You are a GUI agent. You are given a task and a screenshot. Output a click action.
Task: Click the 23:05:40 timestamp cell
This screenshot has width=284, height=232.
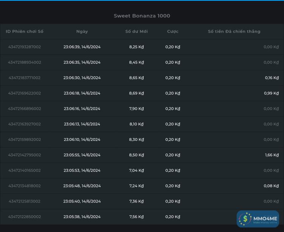82,201
